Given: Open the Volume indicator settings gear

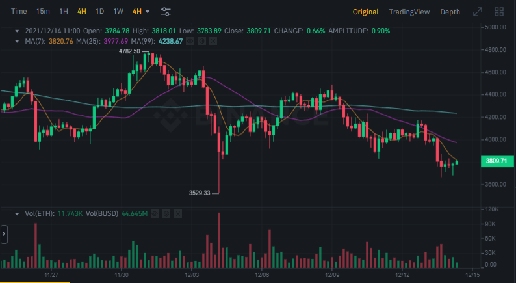Looking at the screenshot, I should (x=166, y=213).
